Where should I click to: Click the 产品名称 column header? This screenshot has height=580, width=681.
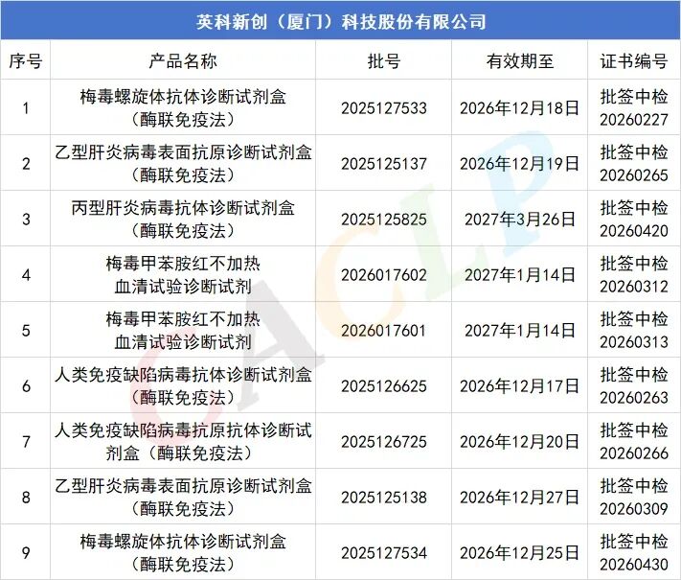click(x=183, y=60)
